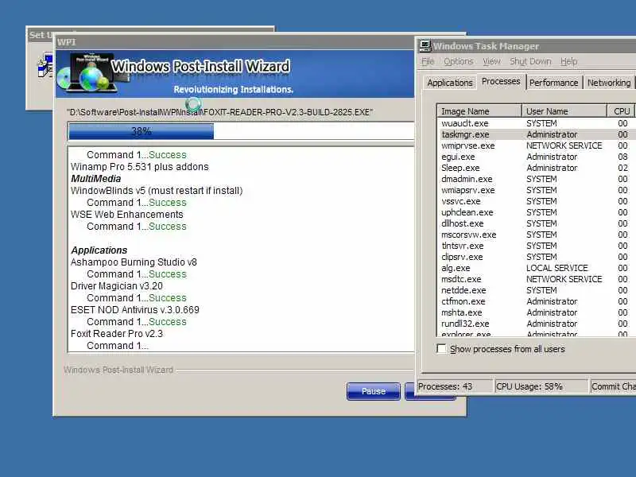Image resolution: width=636 pixels, height=477 pixels.
Task: Enable Show processes from all users
Action: 441,349
